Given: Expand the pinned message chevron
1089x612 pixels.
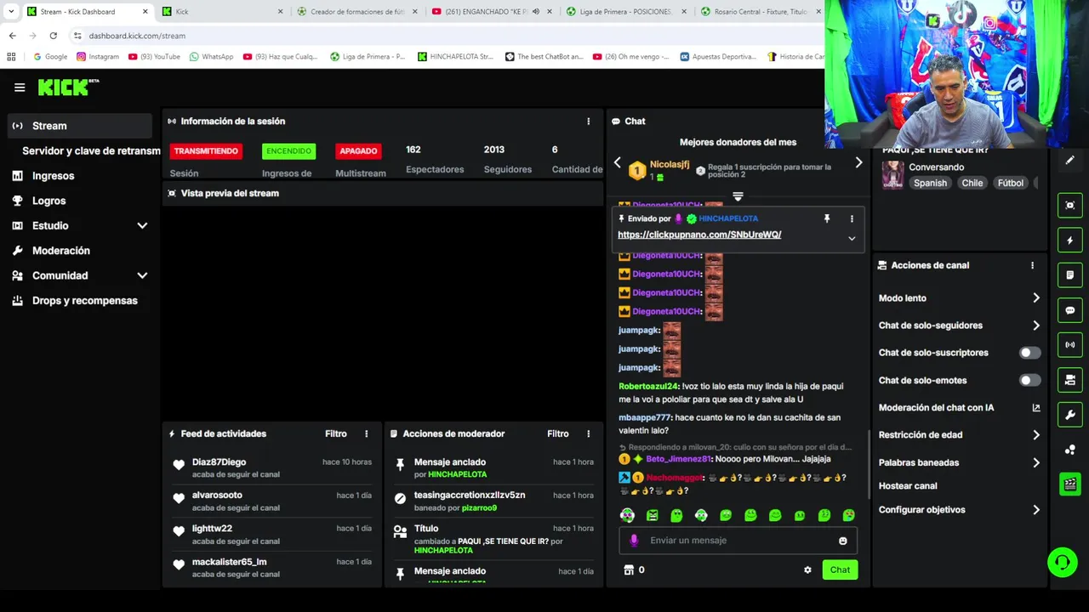Looking at the screenshot, I should coord(852,239).
